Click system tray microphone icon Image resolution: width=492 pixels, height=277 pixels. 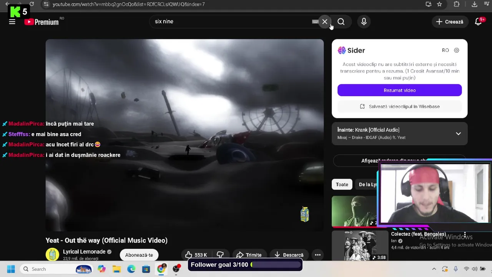tap(456, 269)
